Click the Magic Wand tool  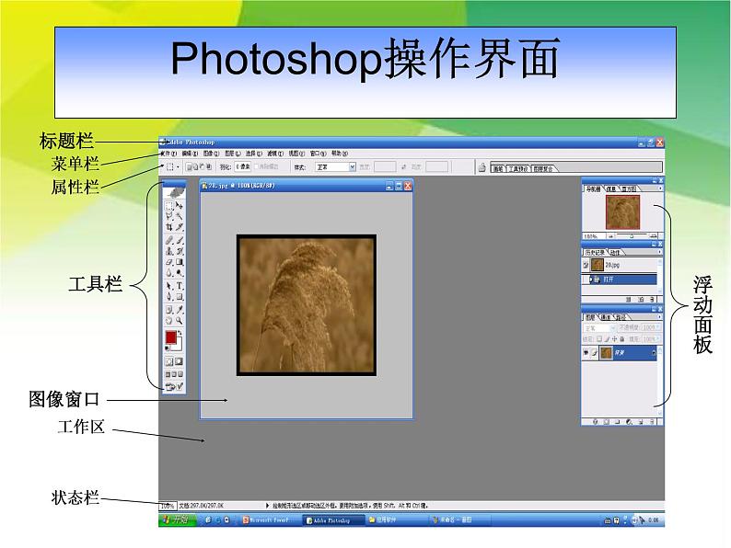(180, 216)
